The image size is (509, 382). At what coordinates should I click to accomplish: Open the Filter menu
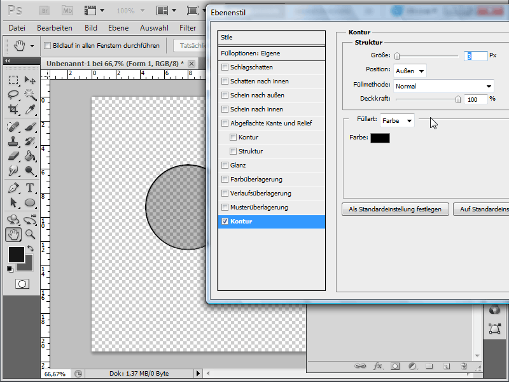[188, 28]
